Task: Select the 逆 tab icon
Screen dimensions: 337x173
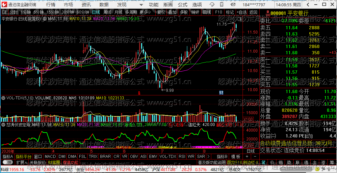Action: pos(323,162)
